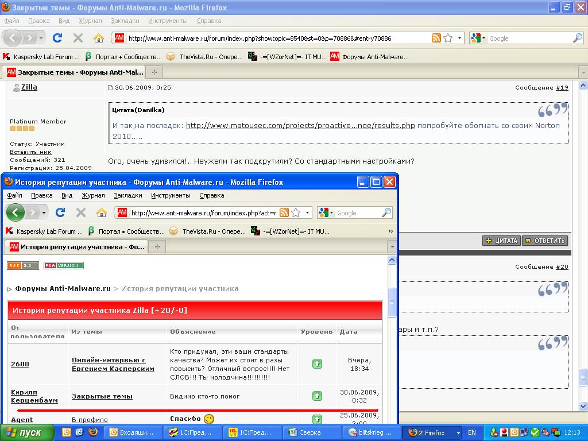Show more bookmarks with the chevron in the front window
The width and height of the screenshot is (588, 441).
coord(390,231)
